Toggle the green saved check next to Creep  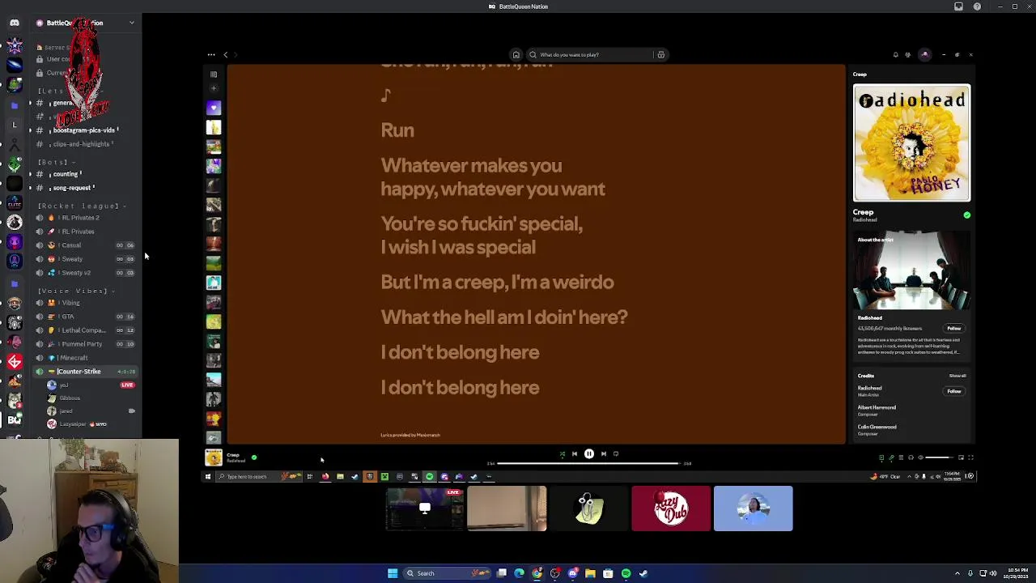point(966,215)
